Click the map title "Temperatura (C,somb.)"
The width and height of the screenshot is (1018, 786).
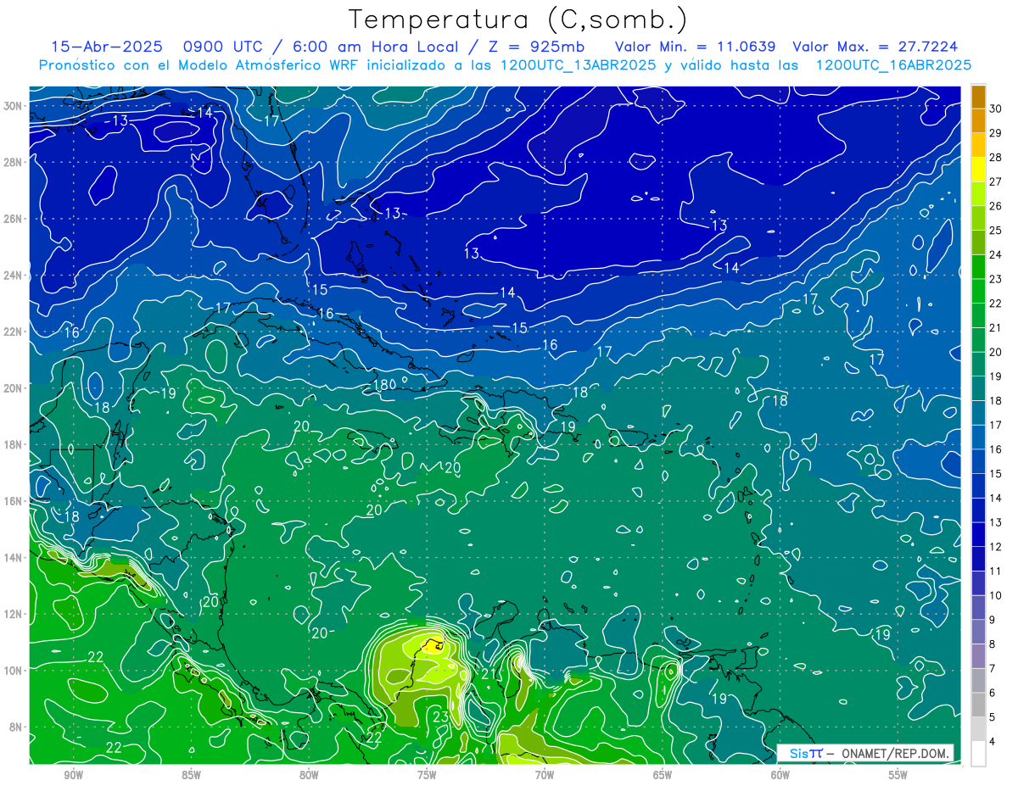pyautogui.click(x=517, y=20)
